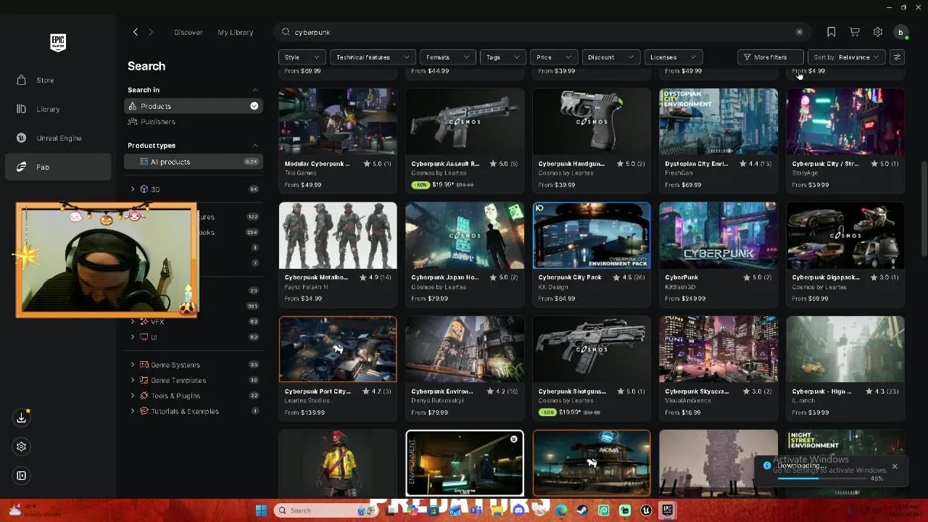Open Cyberpunk Gigapack product thumbnail
The height and width of the screenshot is (522, 928).
tap(845, 236)
